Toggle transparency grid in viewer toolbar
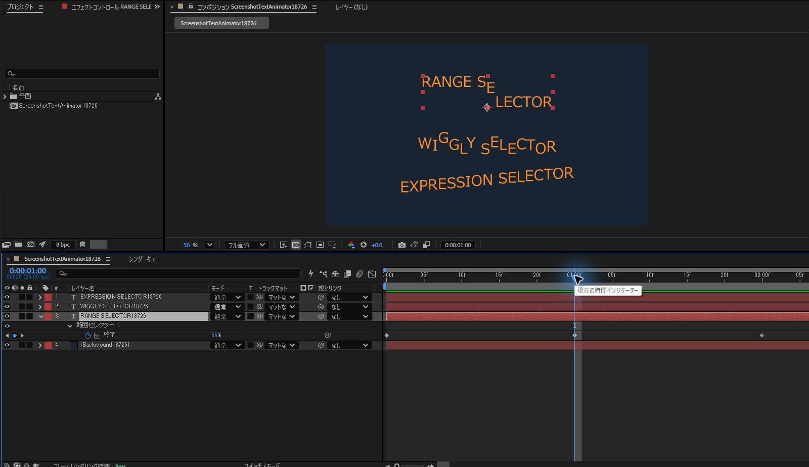 click(296, 245)
